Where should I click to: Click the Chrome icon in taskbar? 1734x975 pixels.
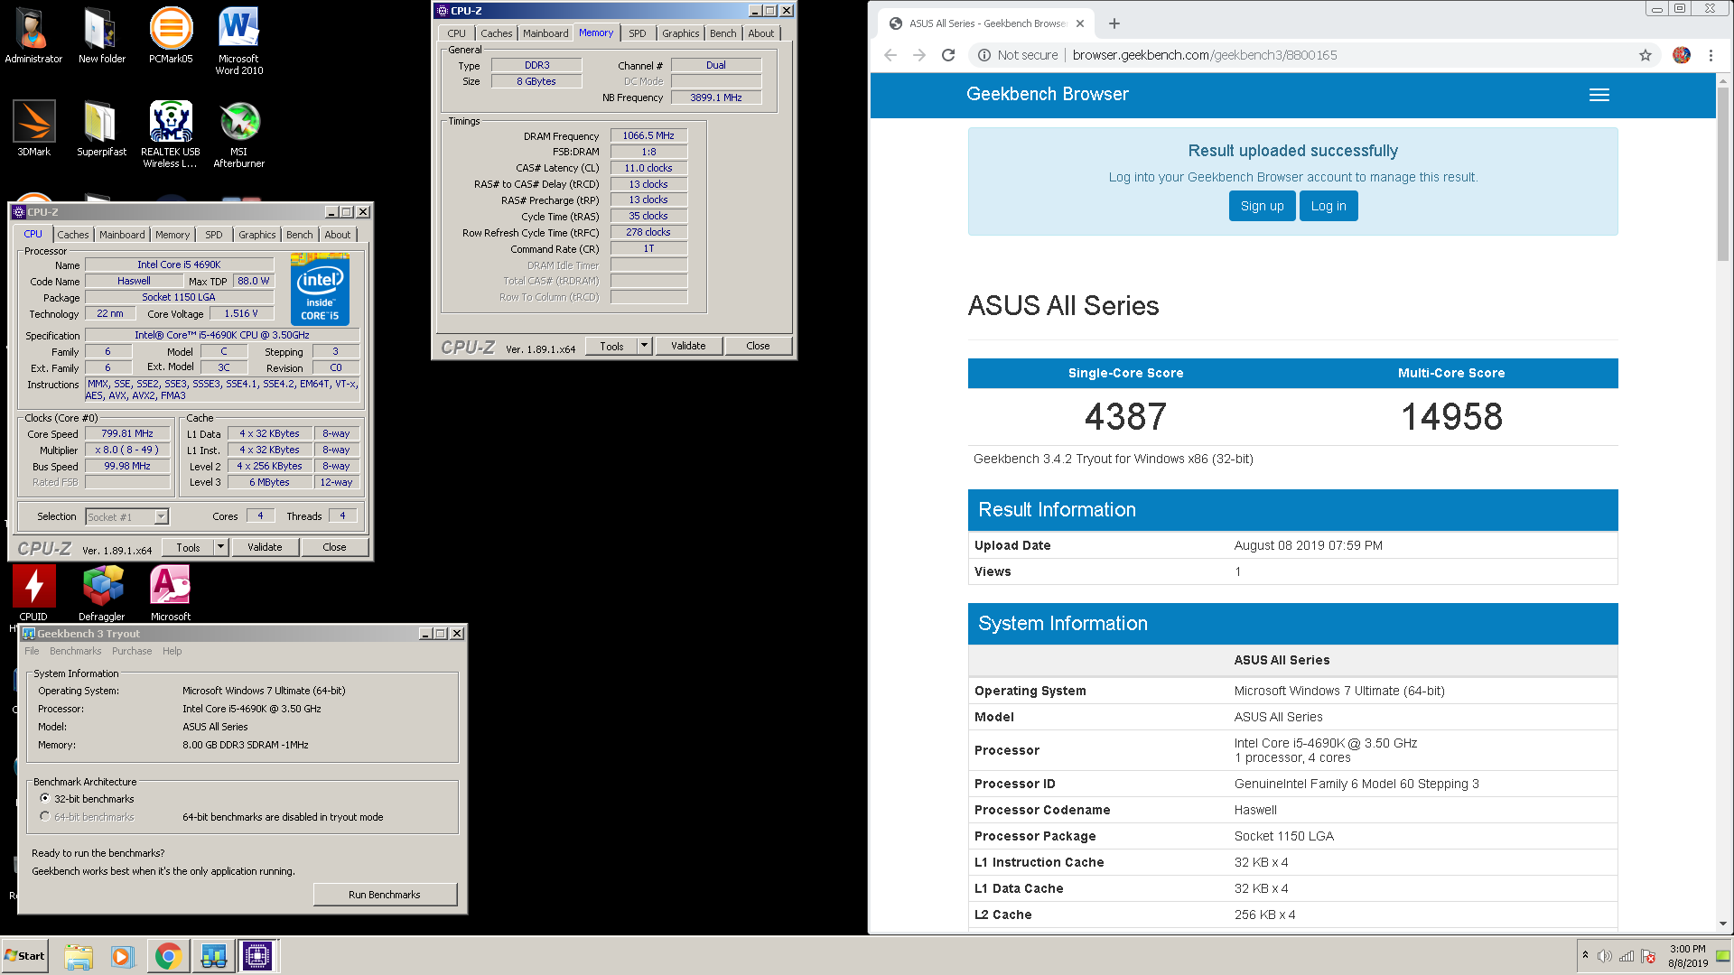tap(167, 956)
